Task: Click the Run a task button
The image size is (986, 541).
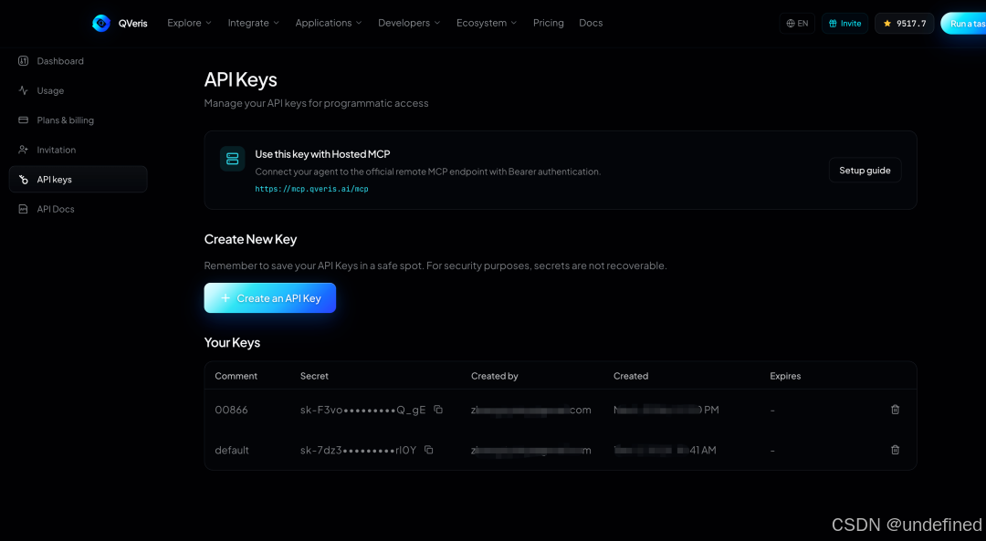Action: click(x=963, y=23)
